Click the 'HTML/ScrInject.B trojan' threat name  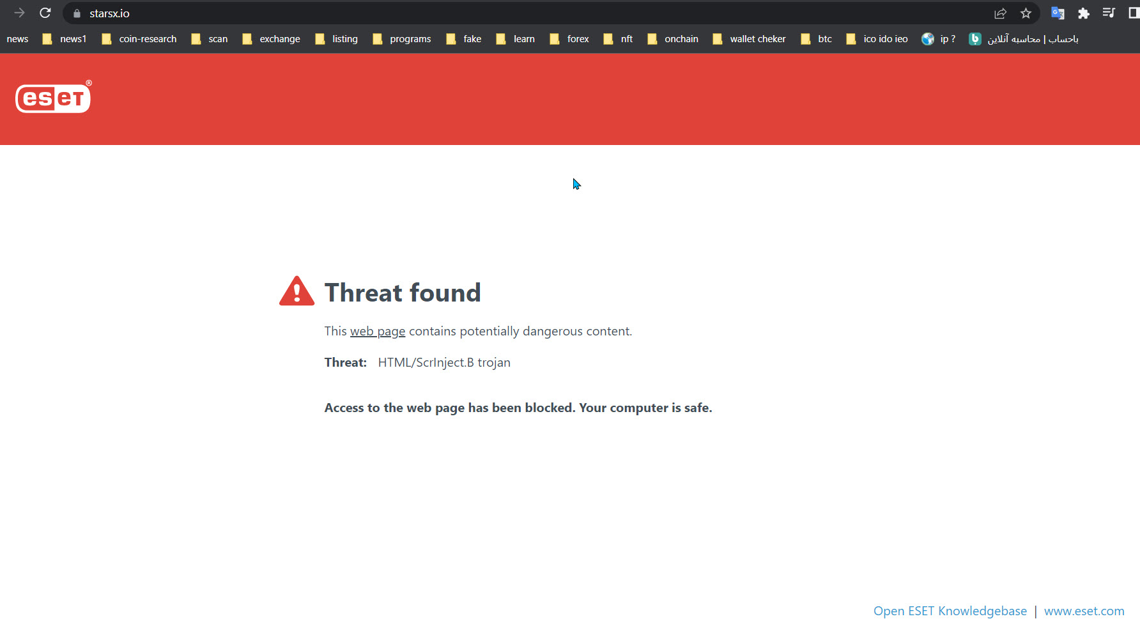click(444, 362)
